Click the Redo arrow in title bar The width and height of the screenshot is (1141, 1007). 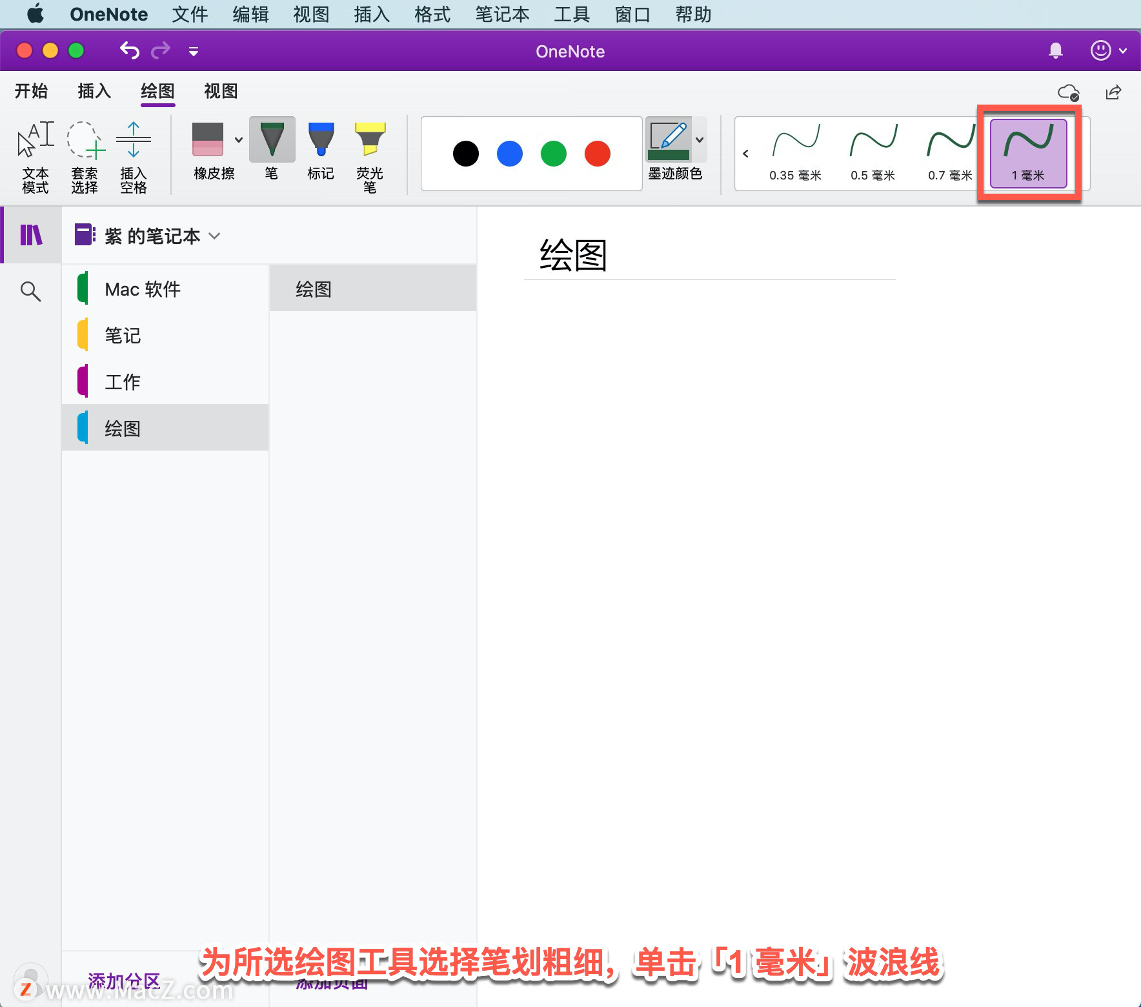pyautogui.click(x=161, y=50)
